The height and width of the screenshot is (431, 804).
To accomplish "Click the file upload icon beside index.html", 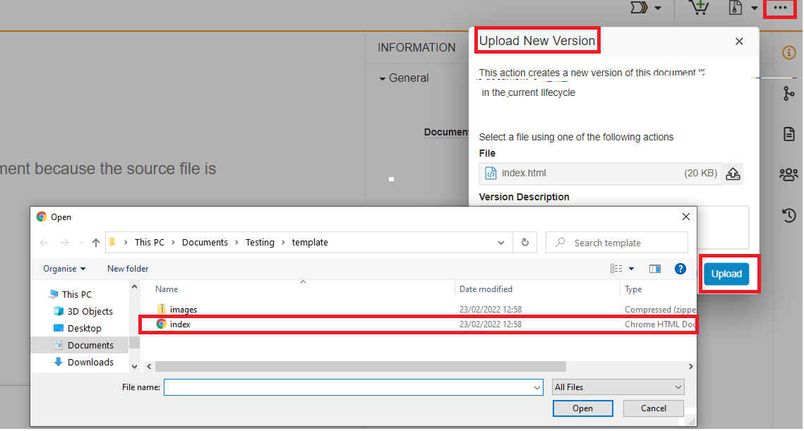I will coord(733,174).
